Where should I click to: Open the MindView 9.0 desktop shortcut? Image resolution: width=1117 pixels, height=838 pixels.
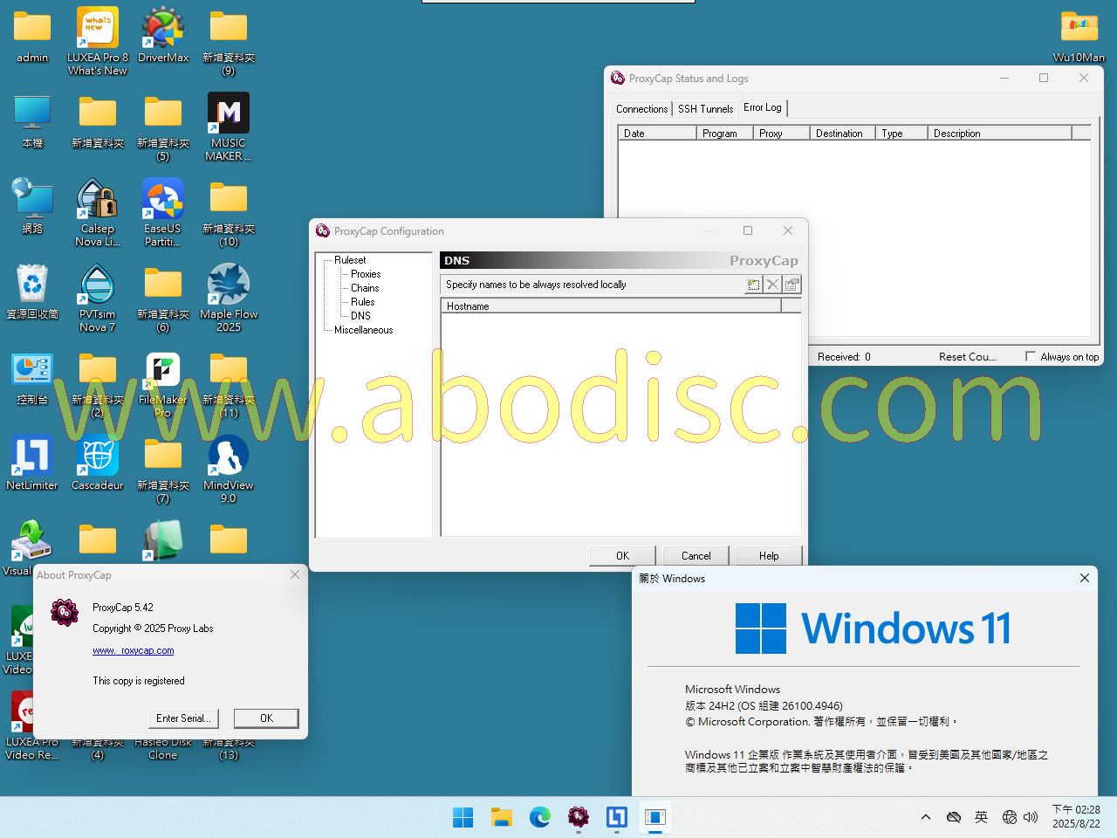point(229,469)
